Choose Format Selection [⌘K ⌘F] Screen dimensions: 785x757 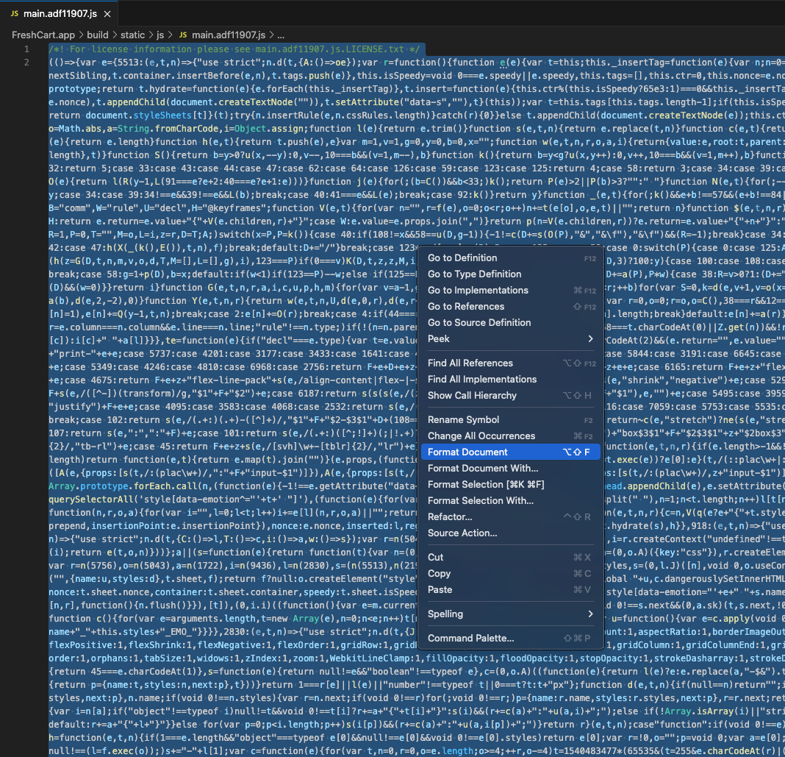pos(510,485)
